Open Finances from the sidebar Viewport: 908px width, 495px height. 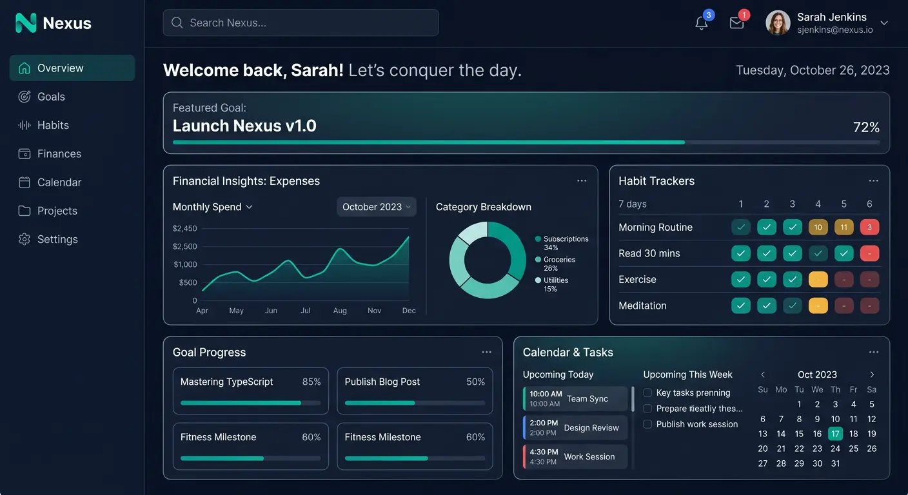pos(59,153)
